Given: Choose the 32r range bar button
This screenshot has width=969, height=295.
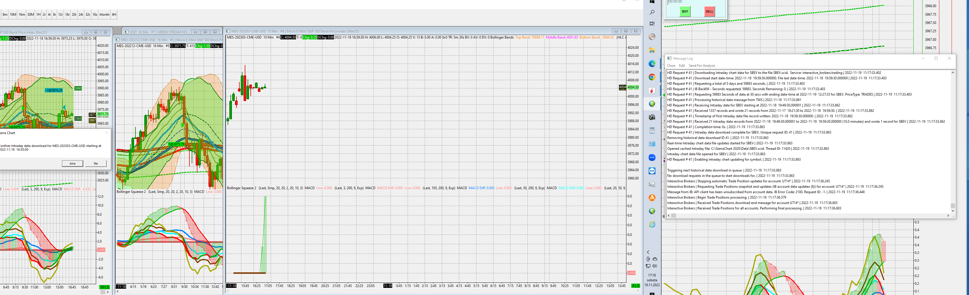Looking at the screenshot, I should click(88, 15).
